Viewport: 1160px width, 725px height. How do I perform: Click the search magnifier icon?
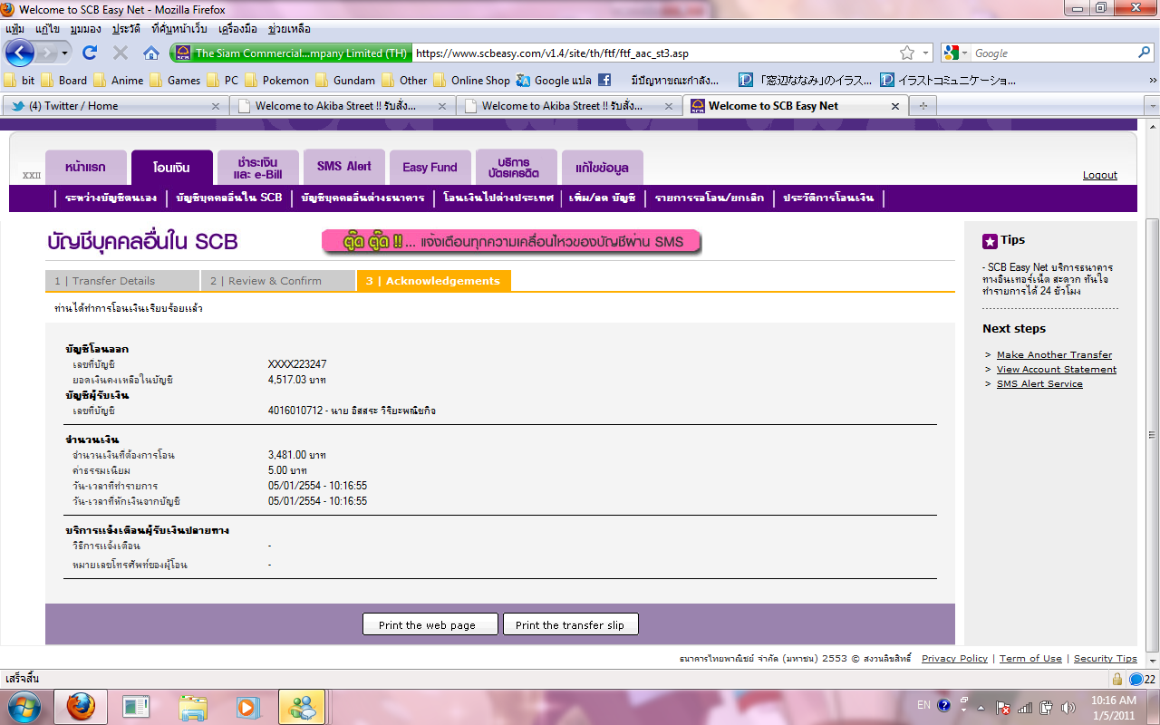coord(1144,53)
